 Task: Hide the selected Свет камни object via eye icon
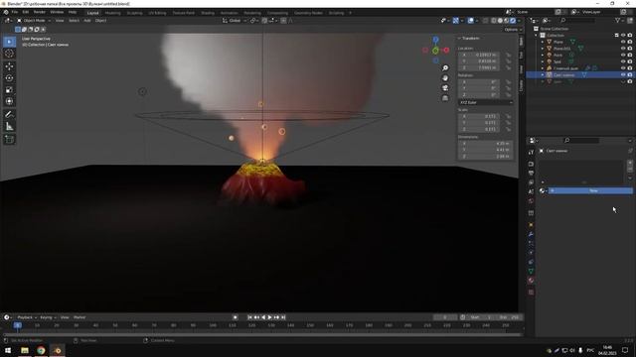623,75
